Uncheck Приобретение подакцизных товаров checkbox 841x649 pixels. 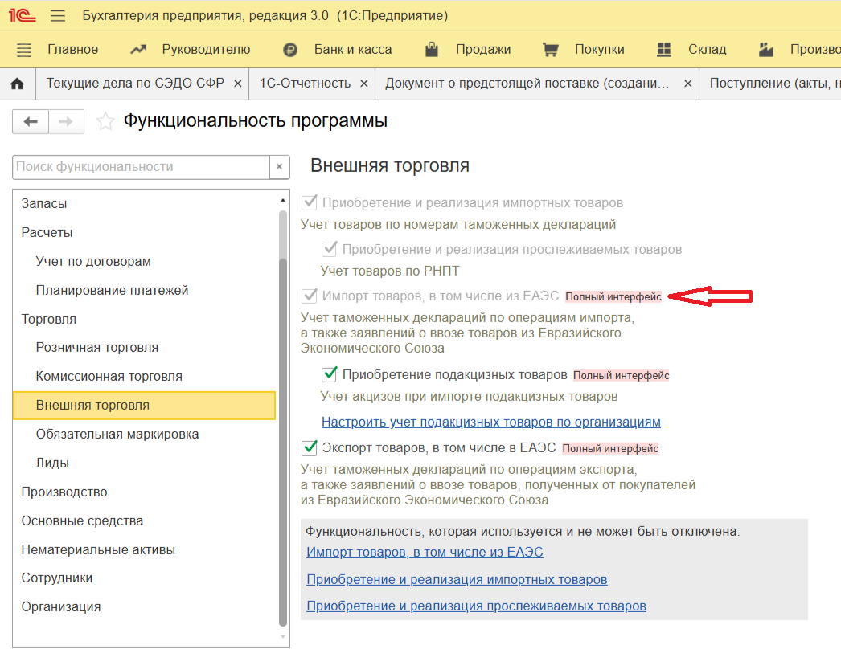coord(330,374)
